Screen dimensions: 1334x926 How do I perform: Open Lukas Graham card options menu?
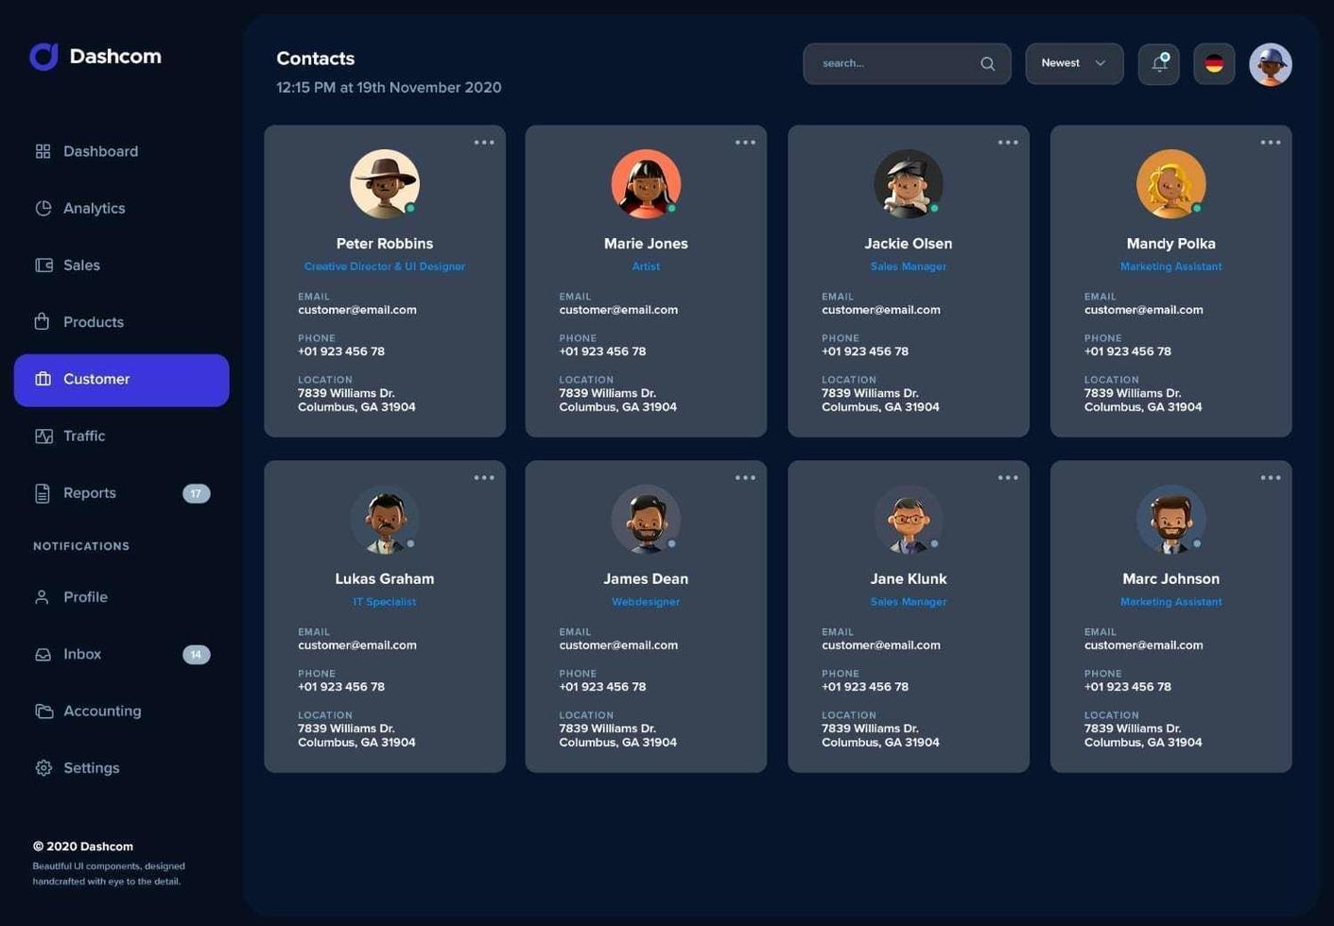[x=484, y=478]
